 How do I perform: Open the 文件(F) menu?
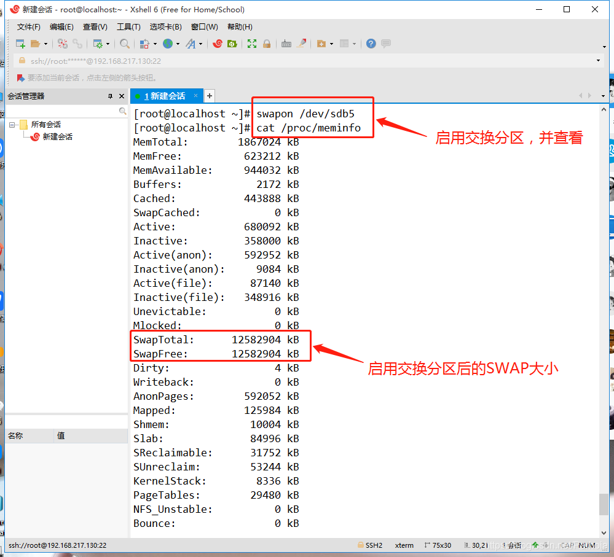29,27
